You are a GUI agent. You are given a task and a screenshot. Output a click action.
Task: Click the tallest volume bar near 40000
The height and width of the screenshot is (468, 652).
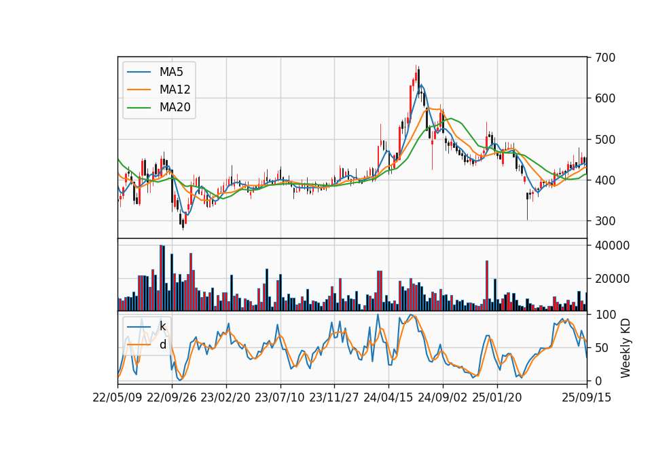162,278
